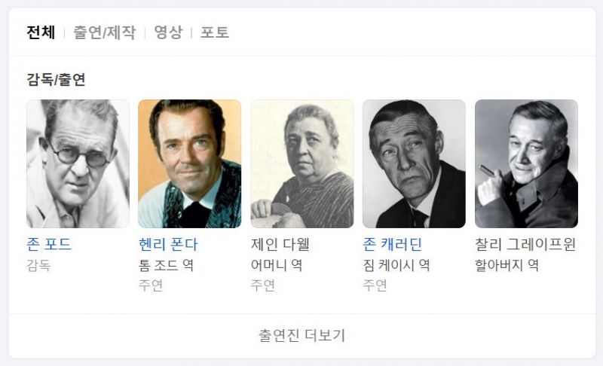
Task: Click the 감독/출연 section heading
Action: [56, 80]
